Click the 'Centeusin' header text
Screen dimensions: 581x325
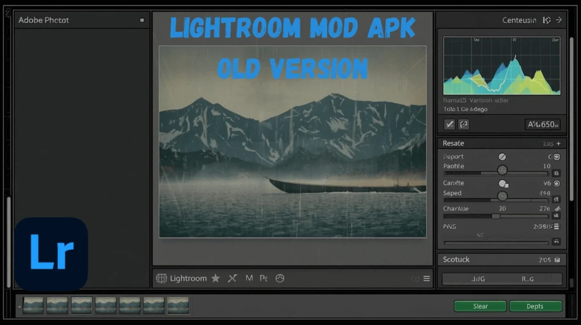(x=519, y=20)
